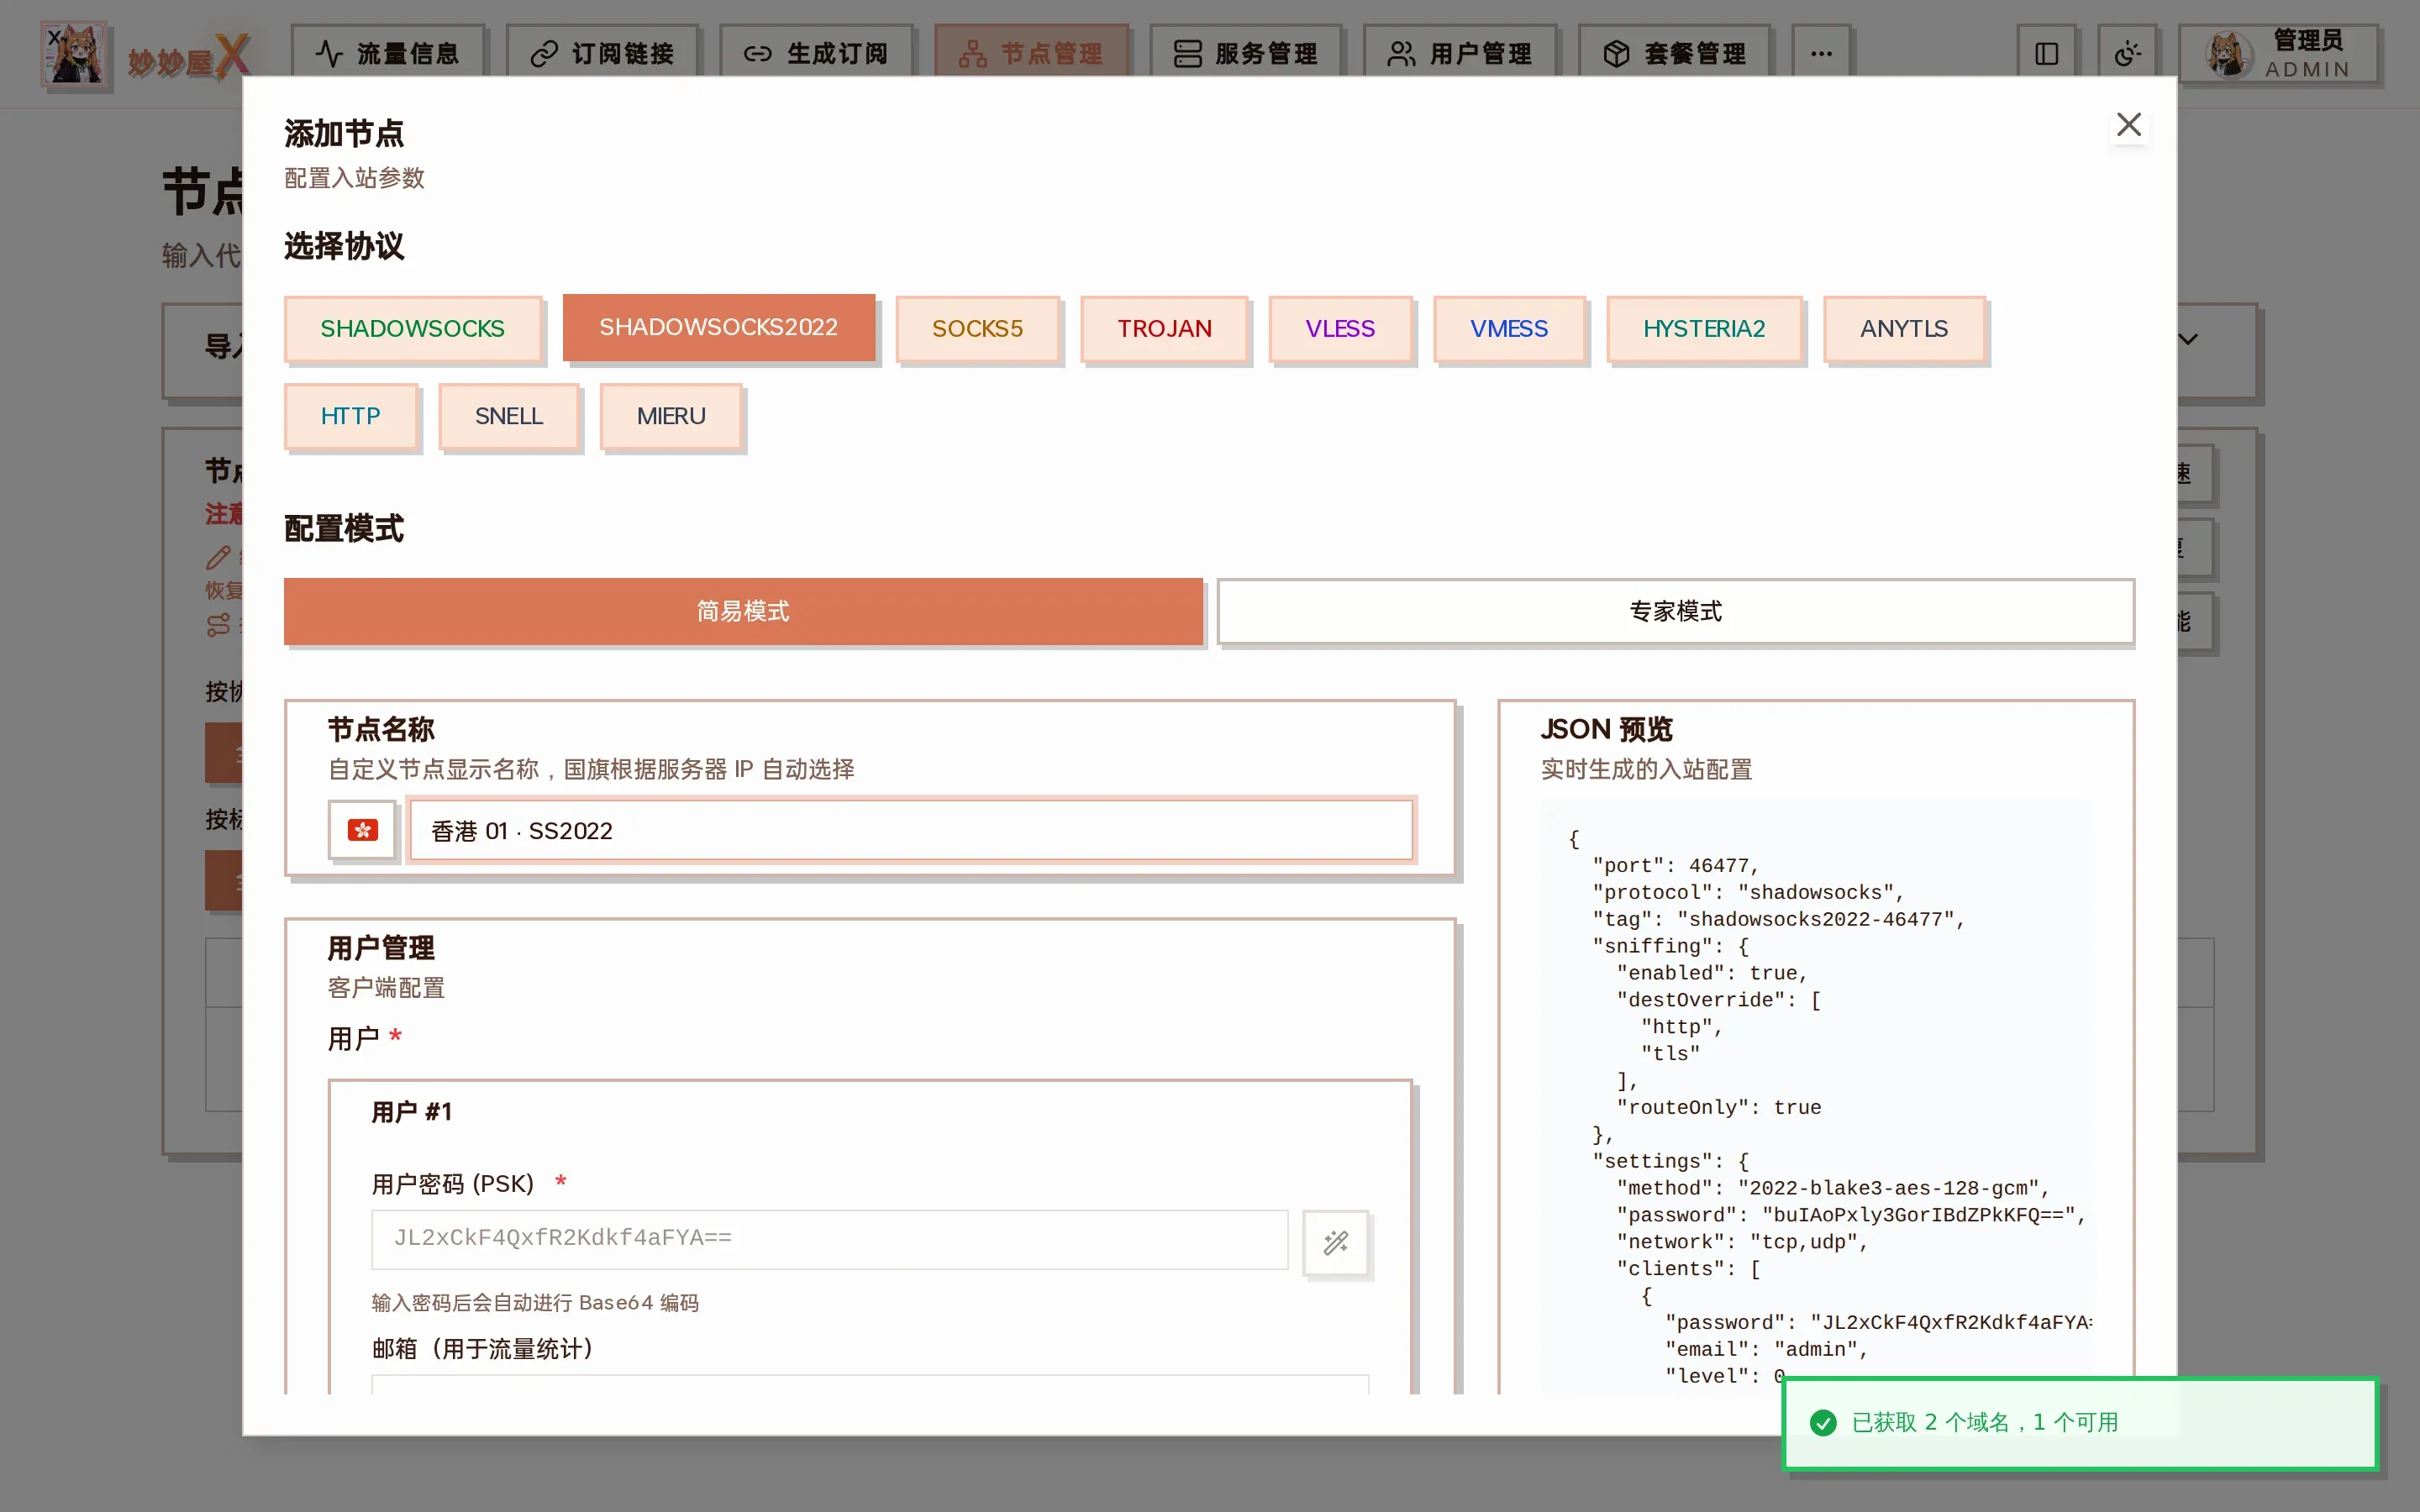Select the HTTP protocol
Viewport: 2420px width, 1512px height.
tap(350, 416)
